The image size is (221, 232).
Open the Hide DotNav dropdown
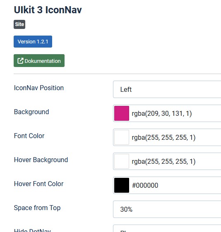click(x=167, y=228)
